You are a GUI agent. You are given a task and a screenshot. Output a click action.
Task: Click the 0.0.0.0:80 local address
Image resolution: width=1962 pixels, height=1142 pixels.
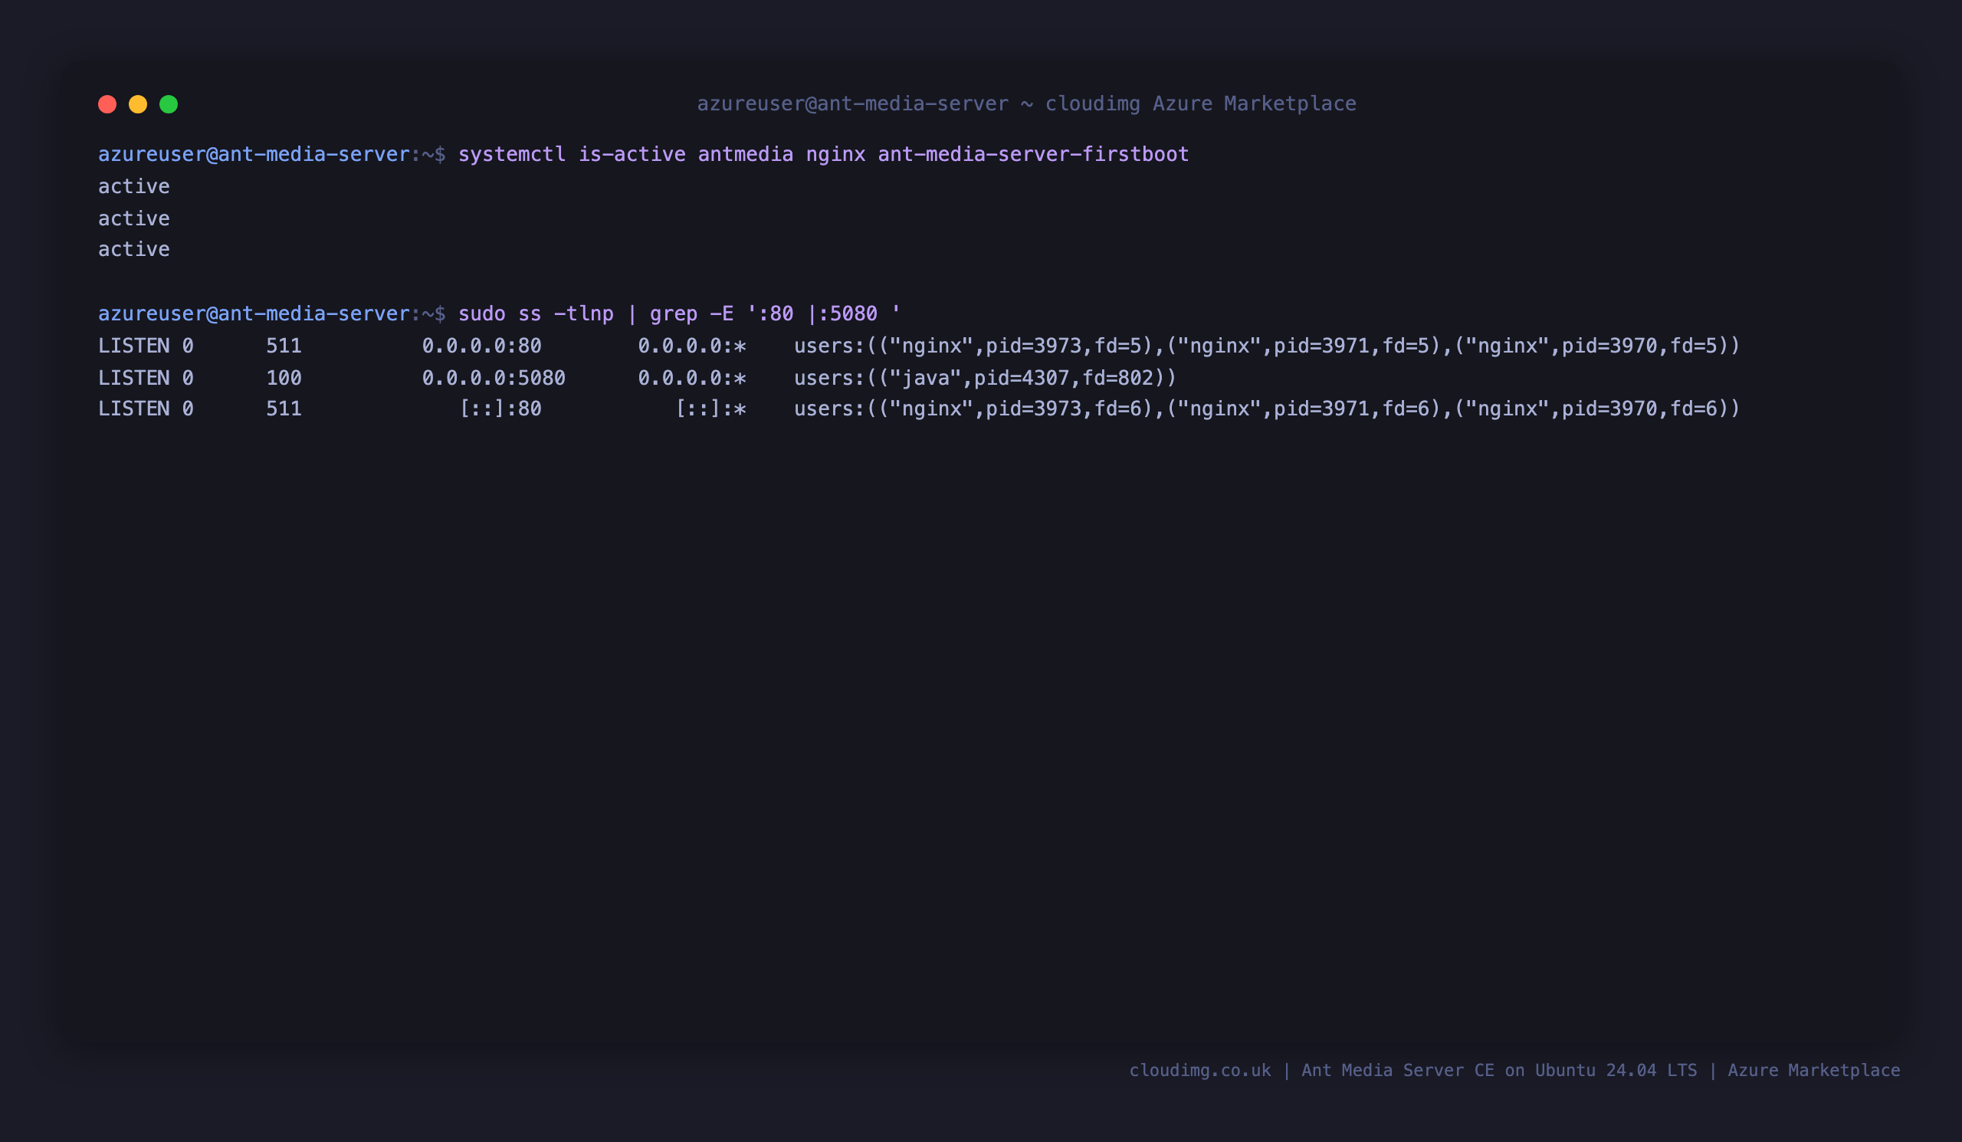point(481,346)
